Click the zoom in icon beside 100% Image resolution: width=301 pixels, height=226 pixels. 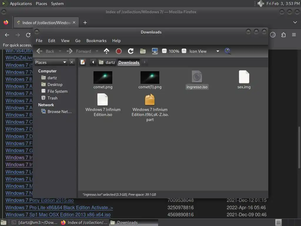pyautogui.click(x=184, y=51)
